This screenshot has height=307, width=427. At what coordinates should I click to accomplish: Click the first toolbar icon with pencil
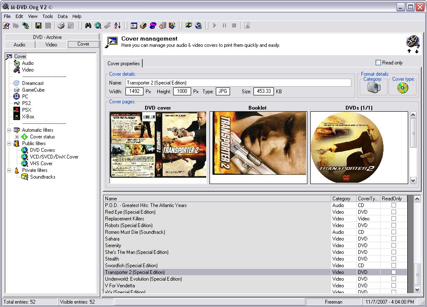(6, 26)
